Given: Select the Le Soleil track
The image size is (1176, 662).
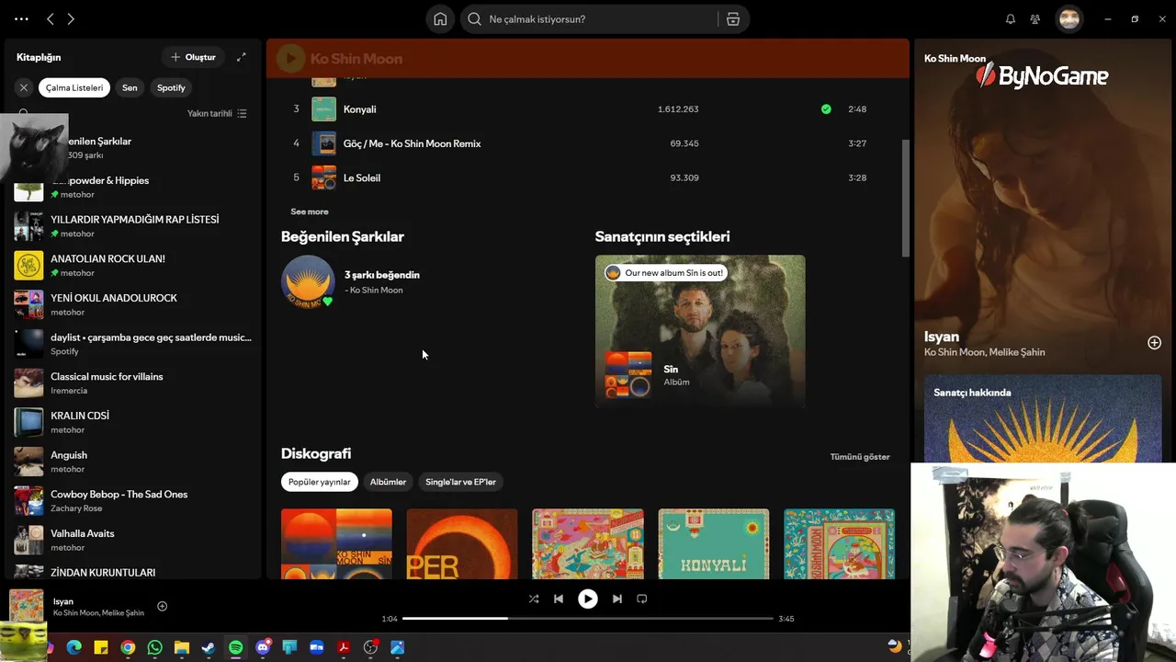Looking at the screenshot, I should [588, 177].
